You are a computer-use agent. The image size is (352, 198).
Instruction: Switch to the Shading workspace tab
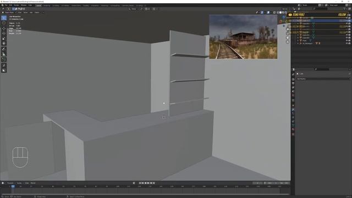point(86,5)
